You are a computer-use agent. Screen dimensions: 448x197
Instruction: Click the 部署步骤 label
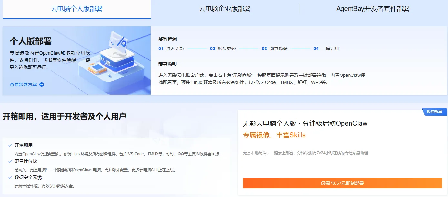[168, 39]
